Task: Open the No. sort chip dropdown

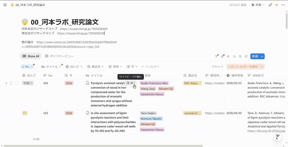Action: pyautogui.click(x=27, y=66)
